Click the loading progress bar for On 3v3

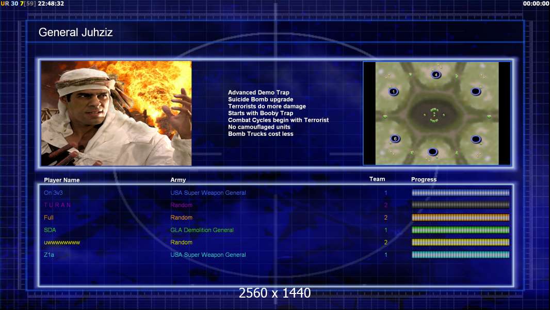460,193
